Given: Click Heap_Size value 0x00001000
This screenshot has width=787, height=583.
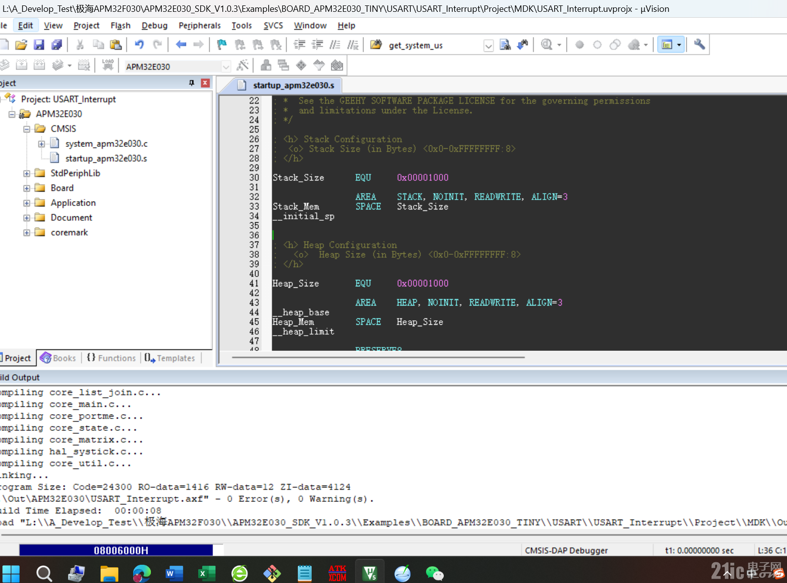Looking at the screenshot, I should coord(423,283).
